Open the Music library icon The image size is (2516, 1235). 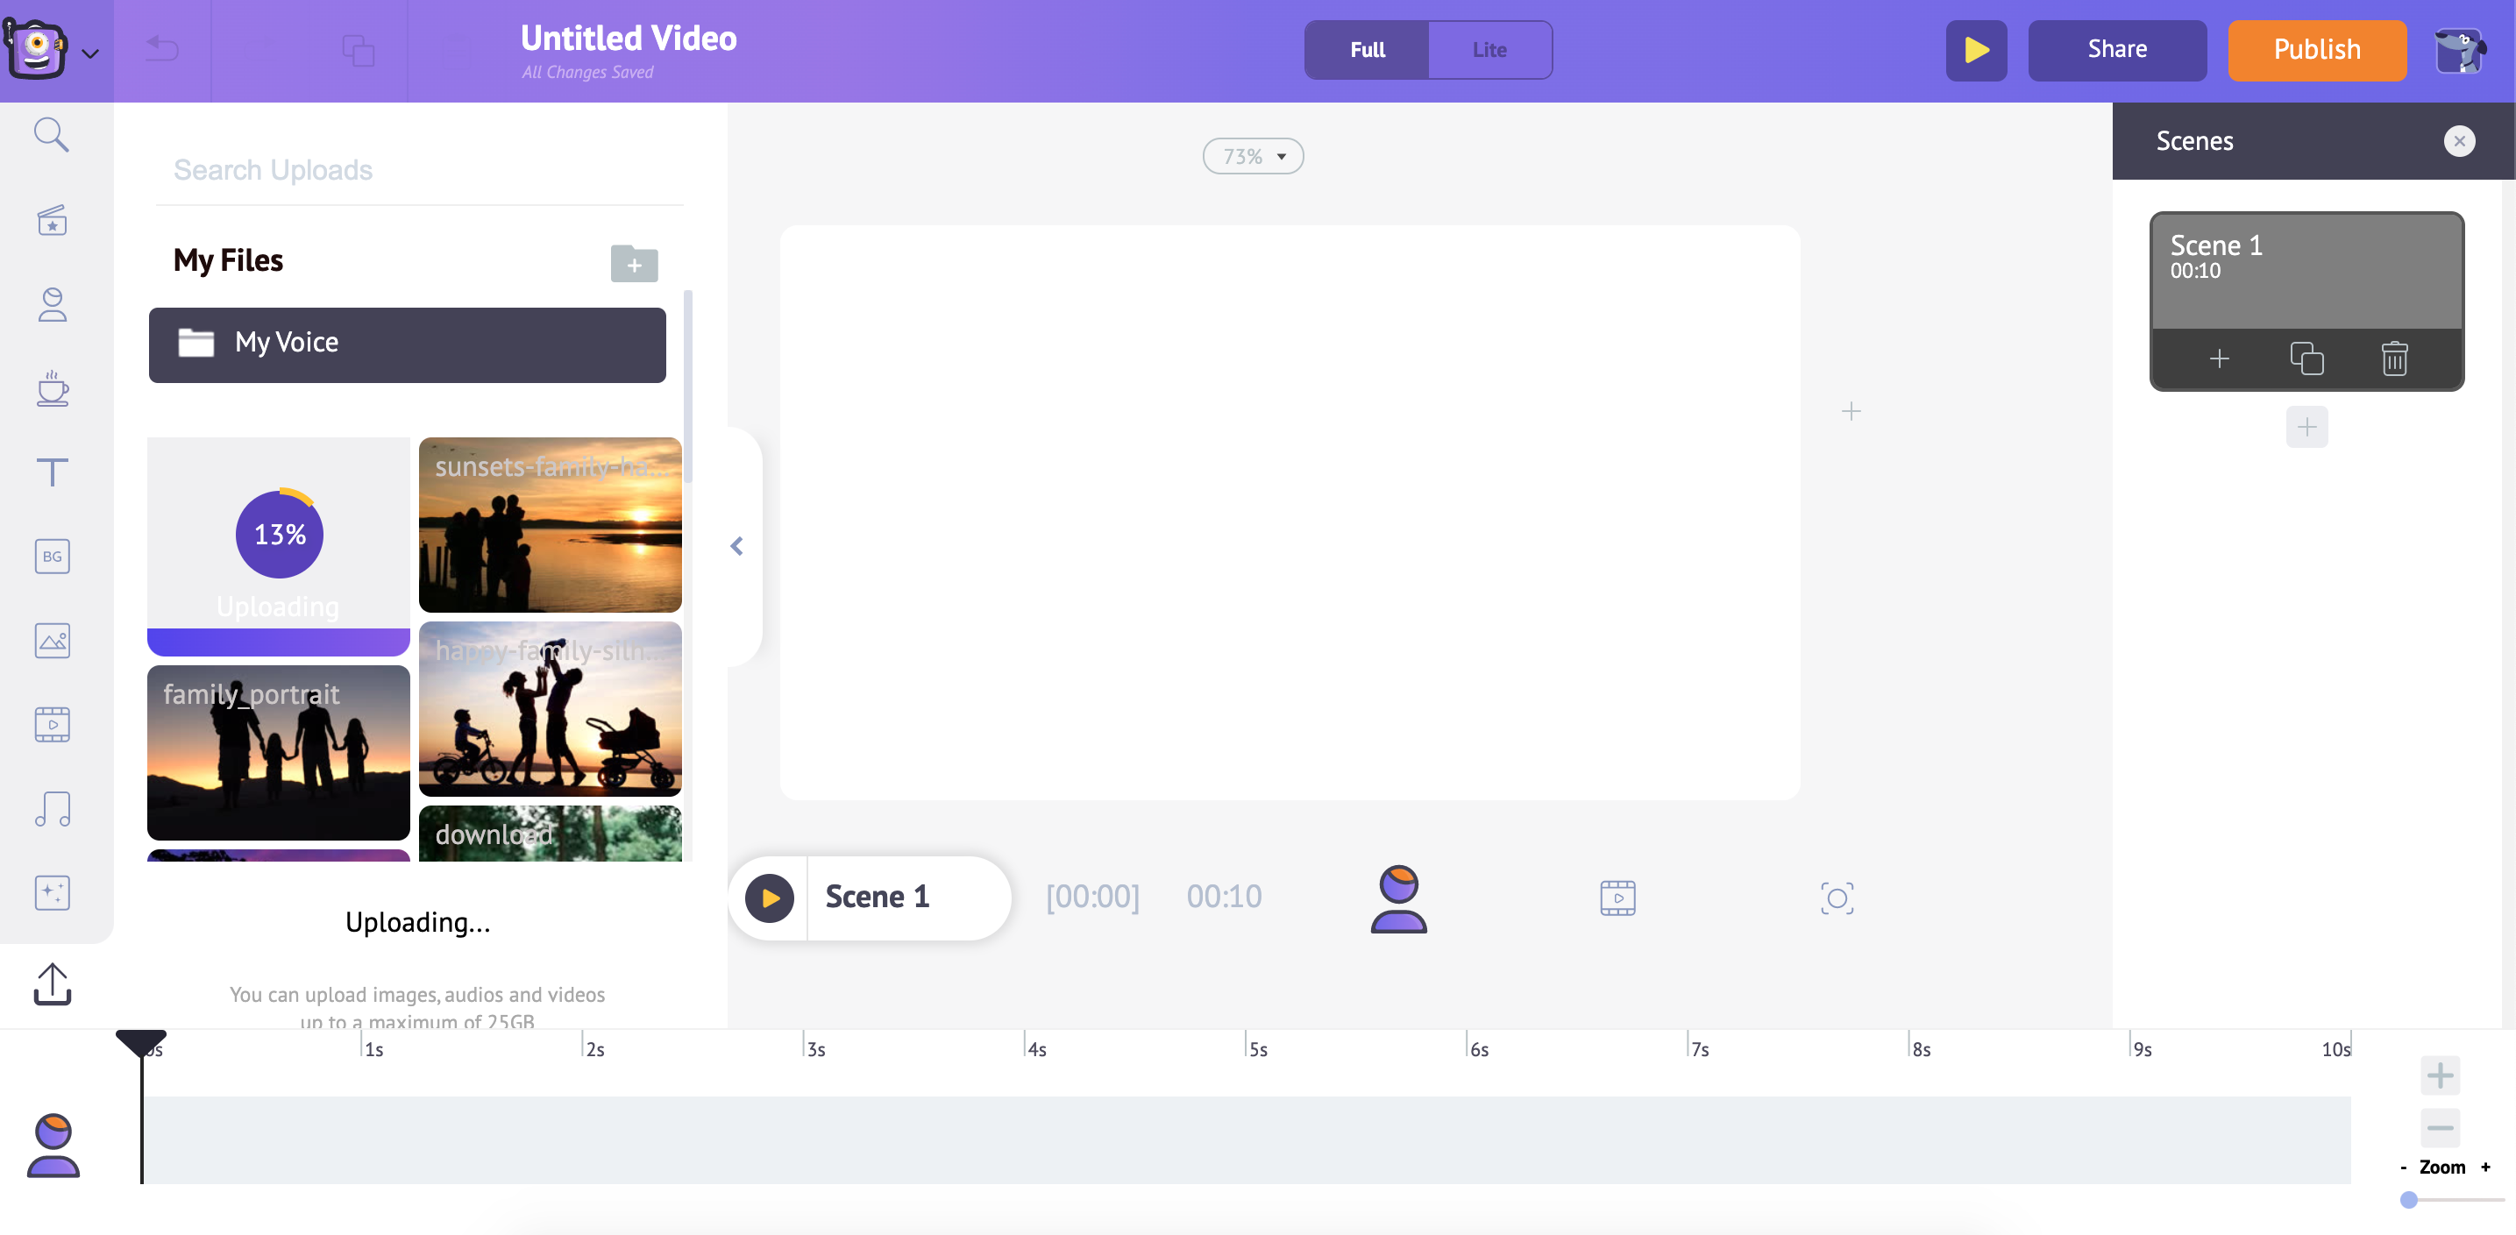pyautogui.click(x=52, y=809)
